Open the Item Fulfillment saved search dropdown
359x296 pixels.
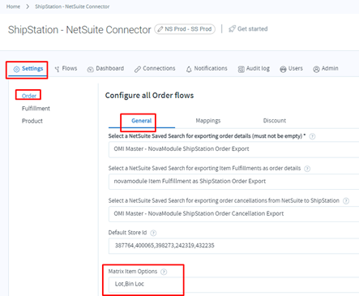pos(233,182)
